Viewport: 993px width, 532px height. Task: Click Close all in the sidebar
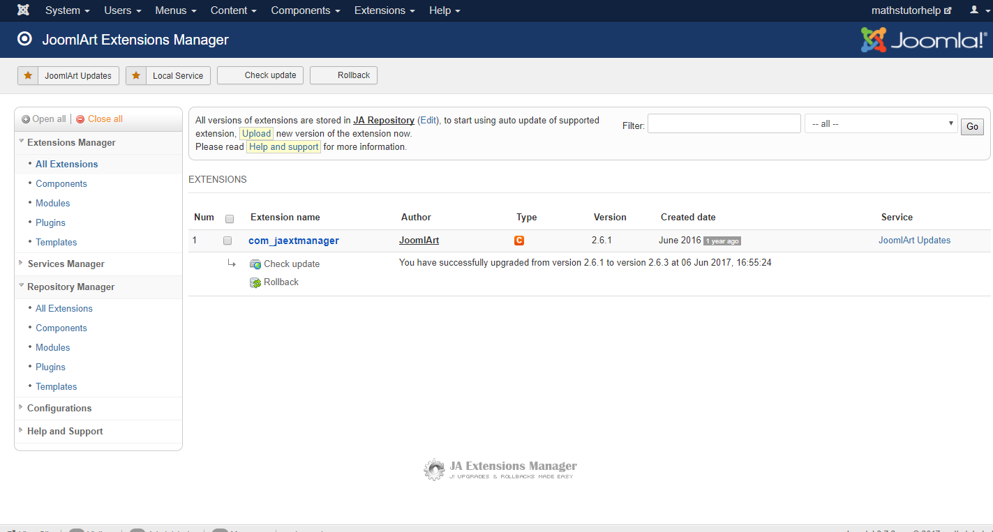(x=99, y=119)
